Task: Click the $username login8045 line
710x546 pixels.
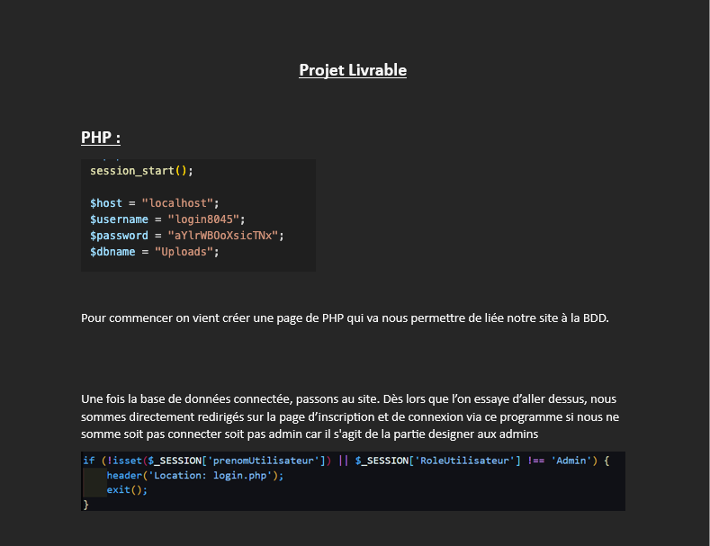Action: pos(167,219)
